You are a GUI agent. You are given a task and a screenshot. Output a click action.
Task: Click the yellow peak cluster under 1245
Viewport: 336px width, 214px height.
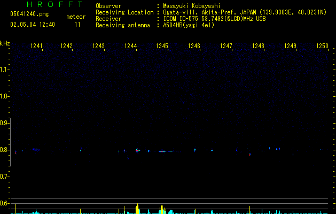[162, 210]
